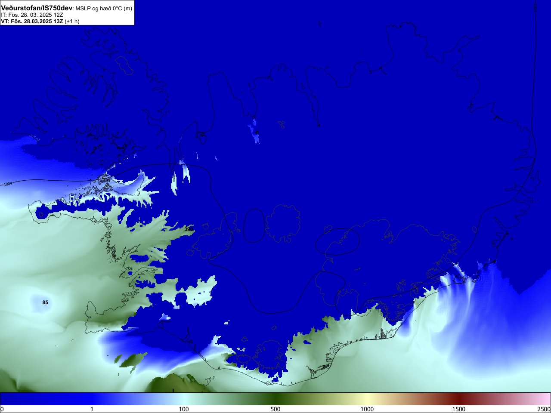Select the "IT: Fös. 28. 03. 2025 12Z" line

tap(32, 15)
